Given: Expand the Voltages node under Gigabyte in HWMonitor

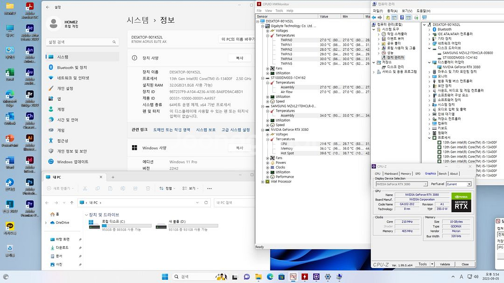Looking at the screenshot, I should pos(267,31).
